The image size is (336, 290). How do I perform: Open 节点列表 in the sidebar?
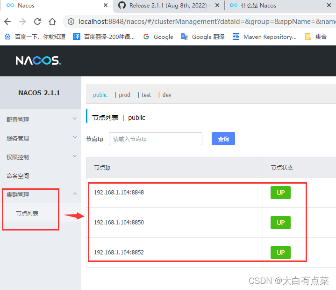[x=41, y=213]
